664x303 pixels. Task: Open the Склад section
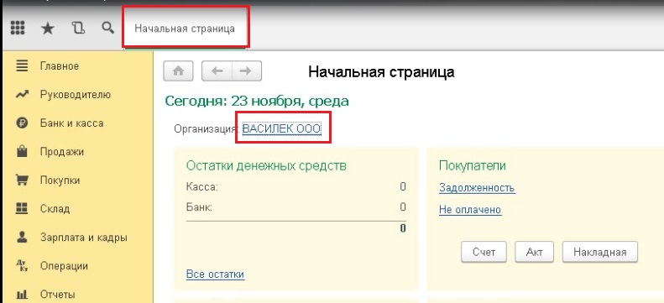click(55, 209)
